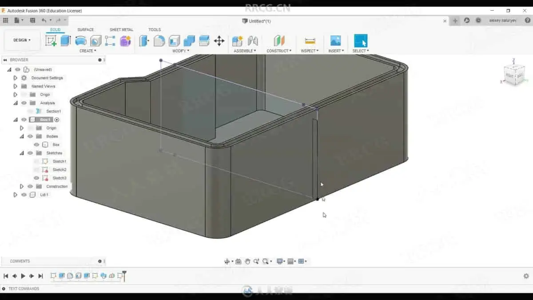The height and width of the screenshot is (300, 533).
Task: Hide Sketch3 with its eye icon
Action: click(36, 178)
